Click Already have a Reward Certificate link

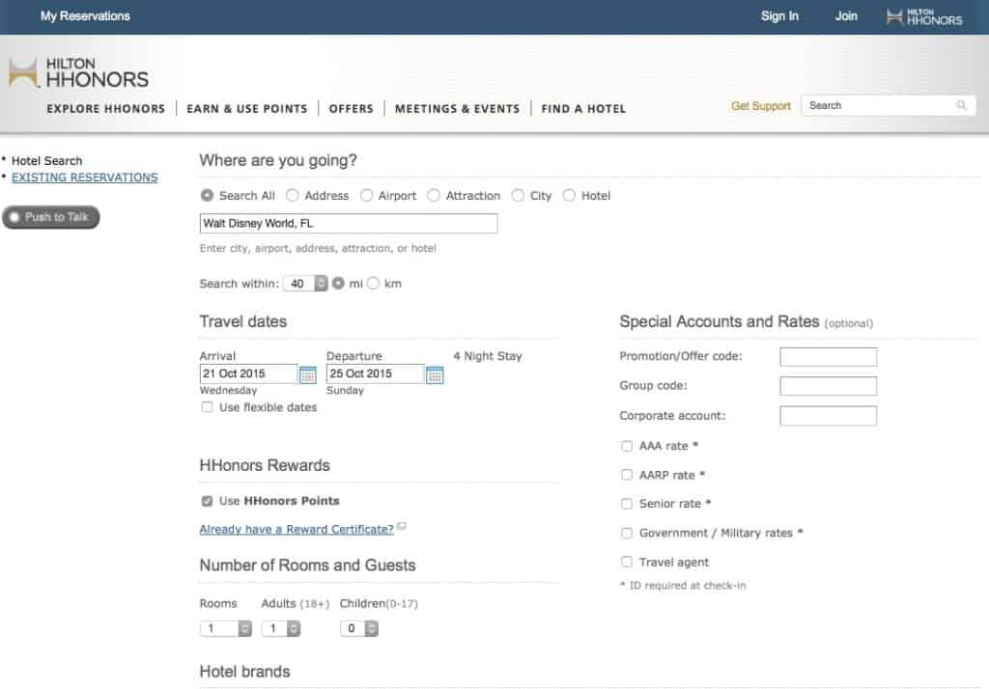[x=297, y=530]
